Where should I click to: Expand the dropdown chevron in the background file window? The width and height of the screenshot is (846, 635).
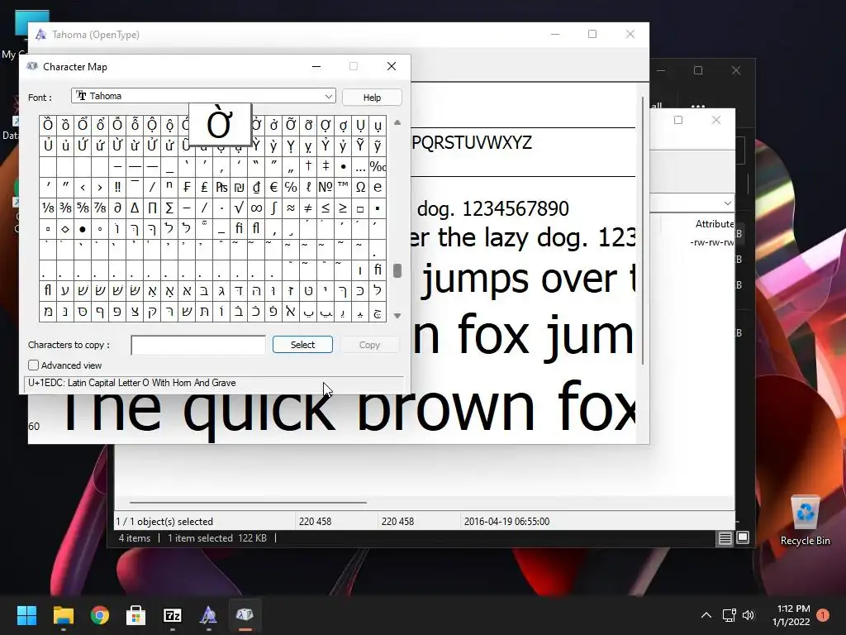pyautogui.click(x=727, y=203)
